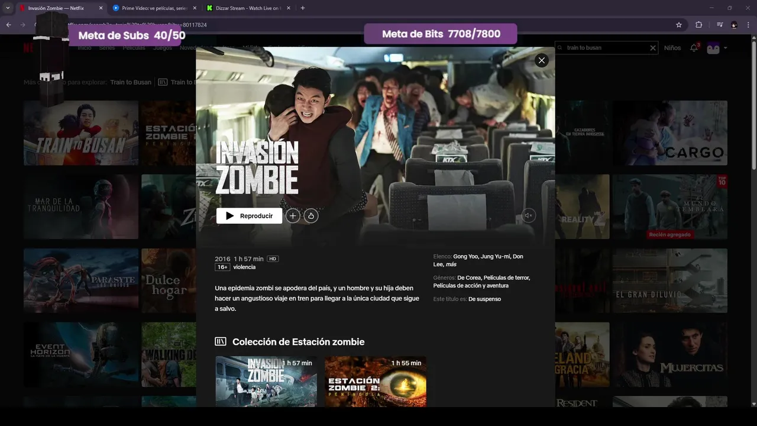Open the Parasyte: Los Grises thumbnail
This screenshot has width=757, height=426.
[x=81, y=280]
